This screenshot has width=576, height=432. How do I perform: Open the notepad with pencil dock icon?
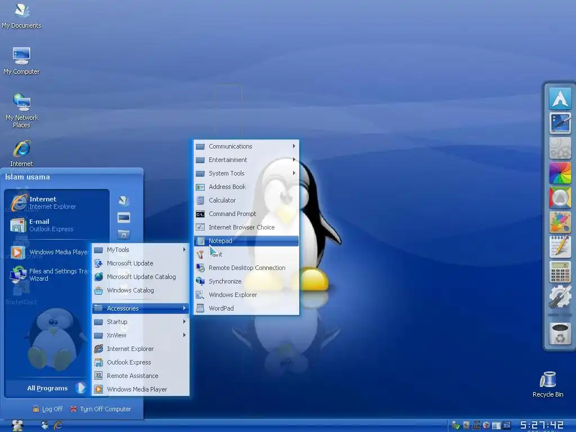tap(560, 247)
